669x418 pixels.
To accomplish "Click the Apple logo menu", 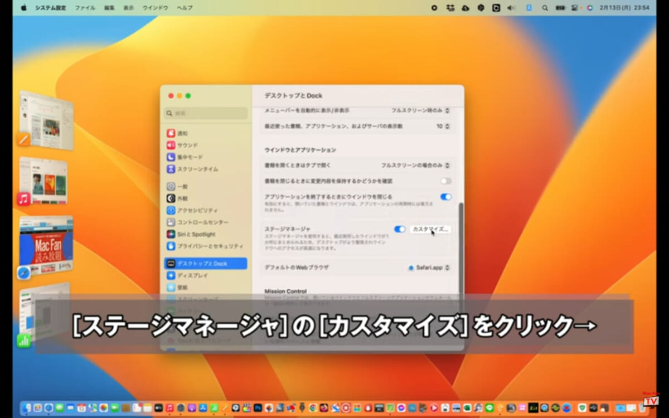I will point(23,8).
